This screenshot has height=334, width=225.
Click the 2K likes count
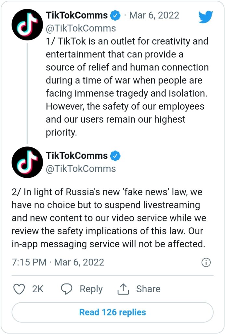coord(38,289)
